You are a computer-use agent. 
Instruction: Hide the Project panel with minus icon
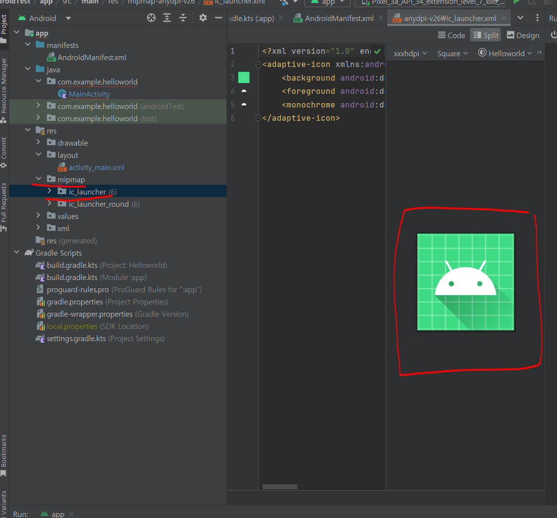[x=219, y=18]
